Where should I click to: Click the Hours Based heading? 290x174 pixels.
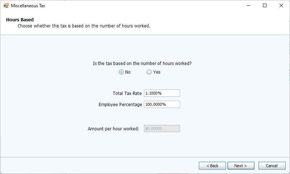[20, 20]
